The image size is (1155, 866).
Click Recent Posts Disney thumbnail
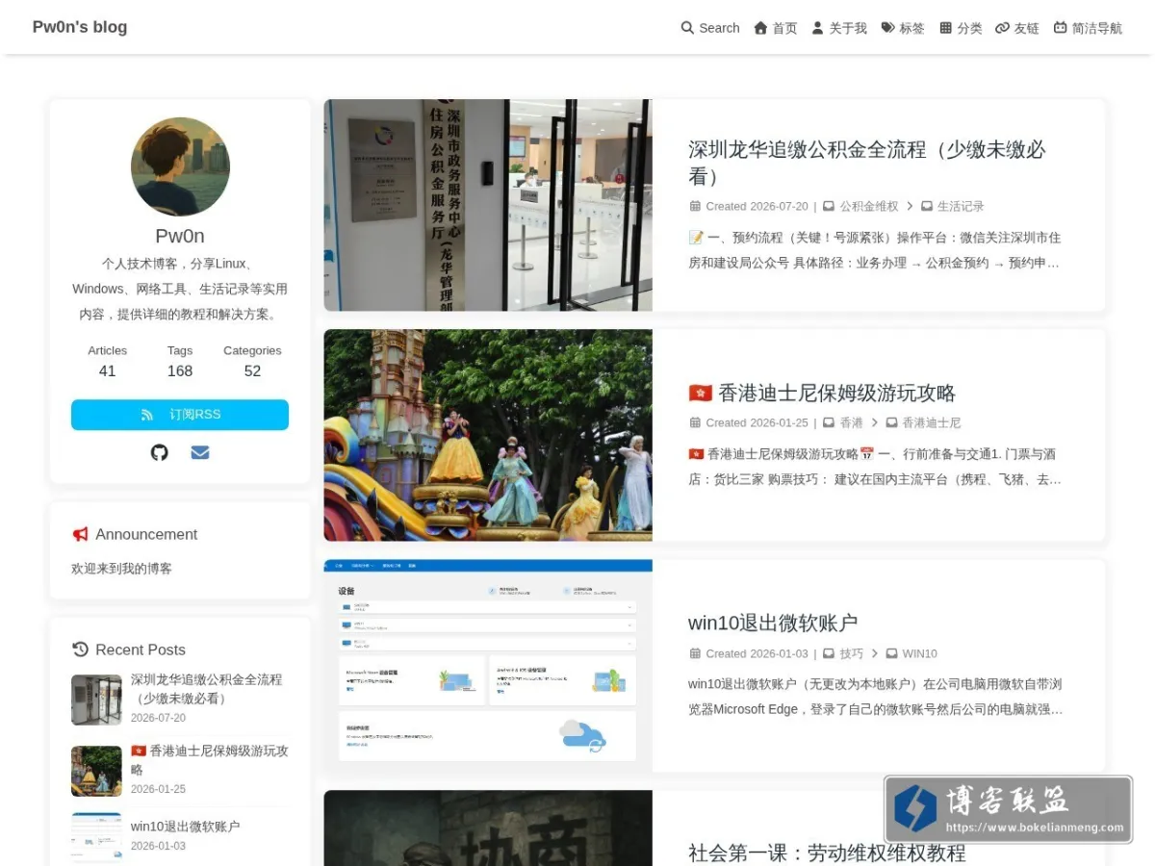point(96,771)
